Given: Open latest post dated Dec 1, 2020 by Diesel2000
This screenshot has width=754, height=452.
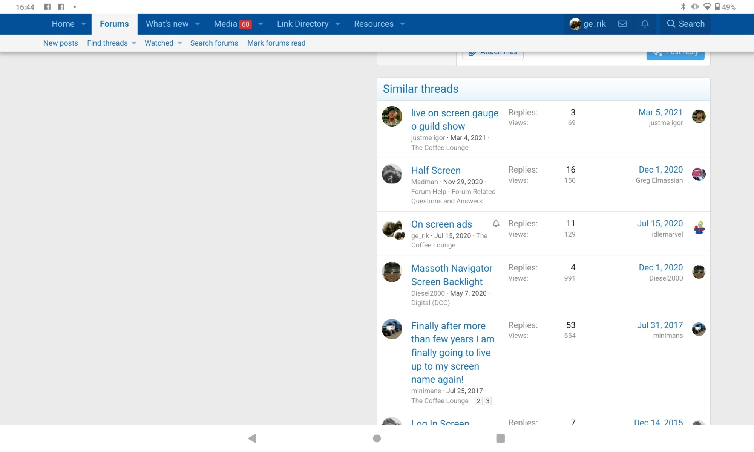Looking at the screenshot, I should [661, 267].
